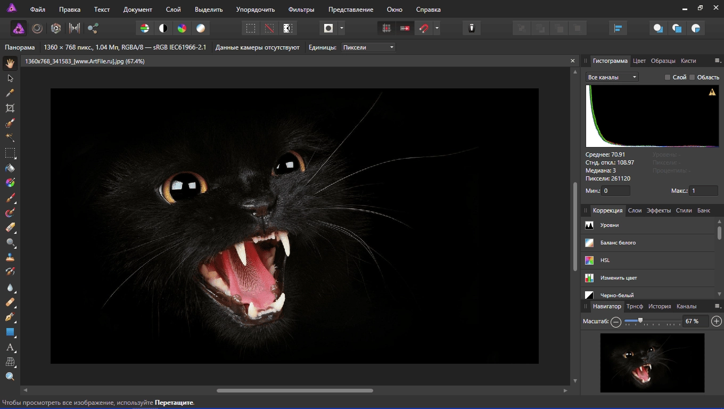
Task: Select the View (hand) tool
Action: 10,63
